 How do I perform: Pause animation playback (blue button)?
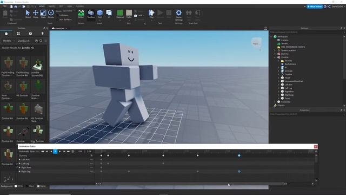click(x=55, y=152)
